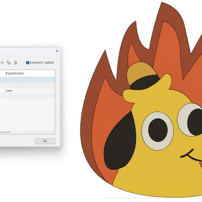The image size is (202, 202).
Task: Toggle the Automatic Update checkbox
Action: 28,63
